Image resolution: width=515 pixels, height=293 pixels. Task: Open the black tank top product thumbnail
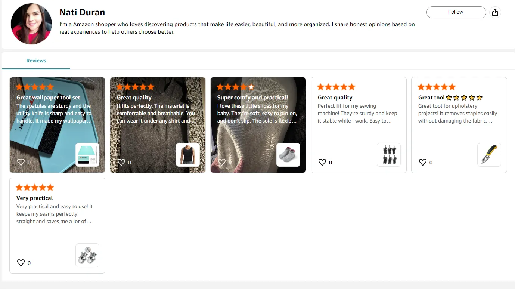(x=188, y=155)
